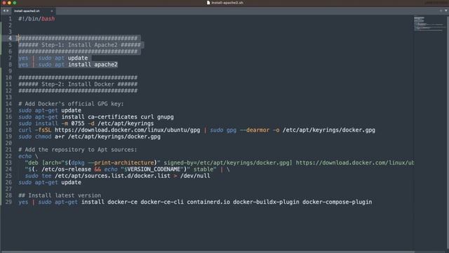Click 'containerd.io' on line 29
Screen dimensions: 449x253
coord(208,202)
